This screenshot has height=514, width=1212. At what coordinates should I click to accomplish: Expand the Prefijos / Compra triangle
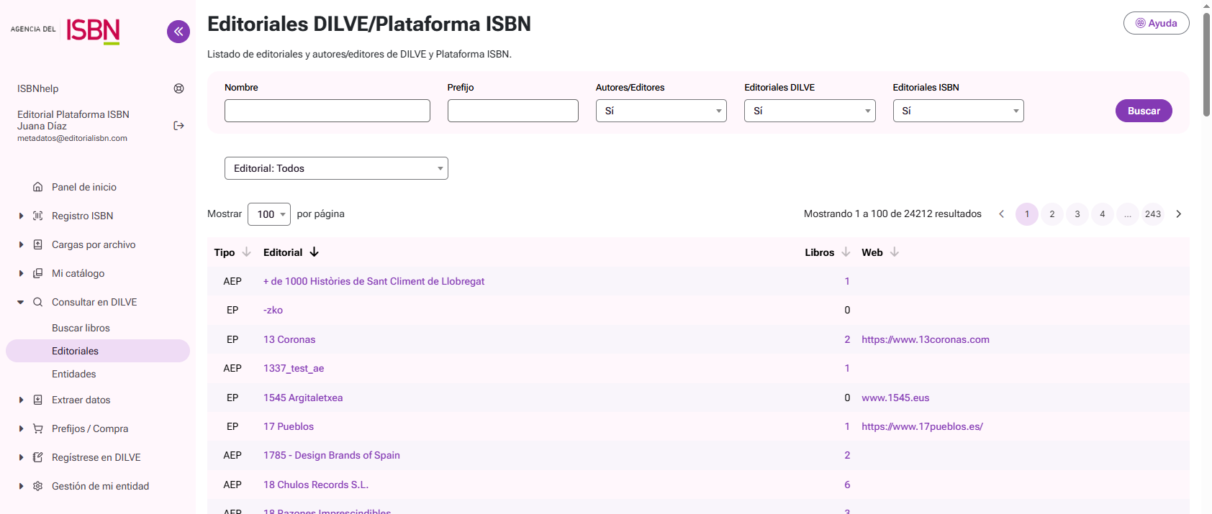pyautogui.click(x=21, y=428)
